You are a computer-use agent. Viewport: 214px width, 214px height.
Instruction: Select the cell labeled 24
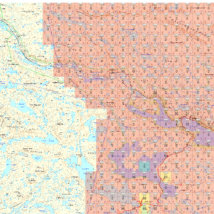[155, 92]
